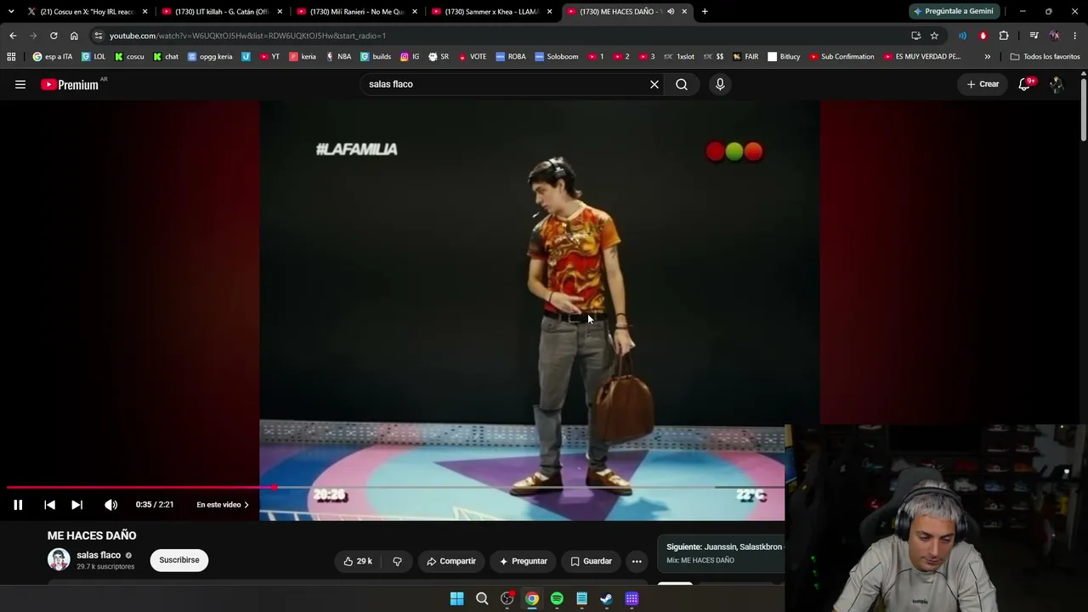Switch to the 'Coscu en X' tab
This screenshot has height=612, width=1088.
click(x=88, y=12)
